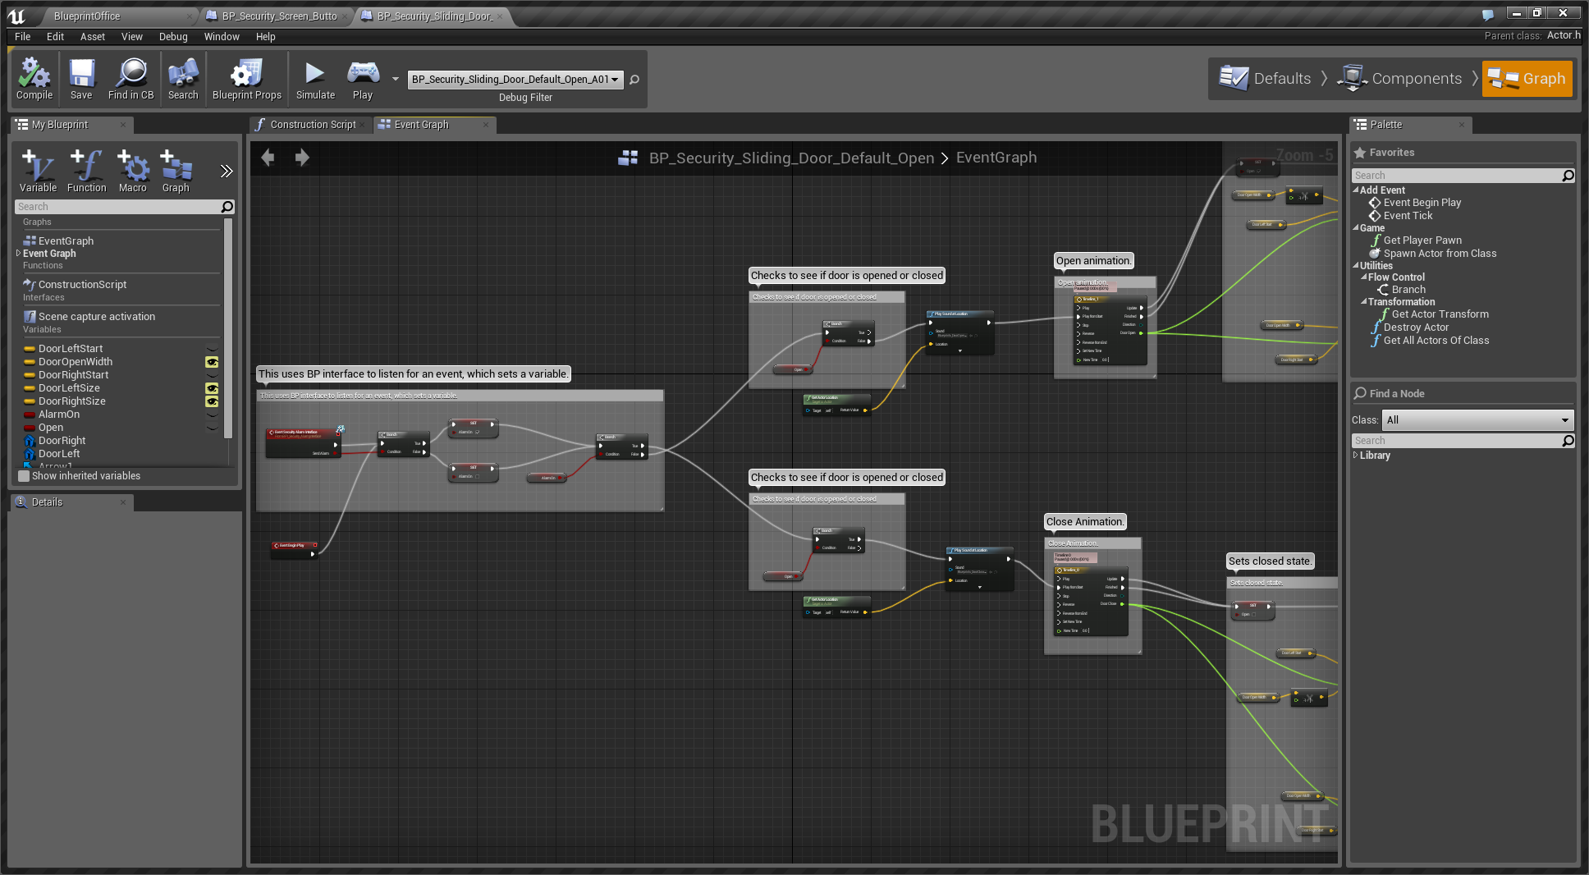Switch to Construction Script tab
The width and height of the screenshot is (1589, 875).
click(x=312, y=125)
